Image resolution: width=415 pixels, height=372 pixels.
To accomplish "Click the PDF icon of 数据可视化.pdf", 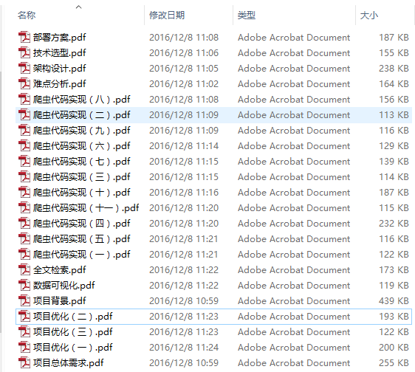I will point(24,285).
